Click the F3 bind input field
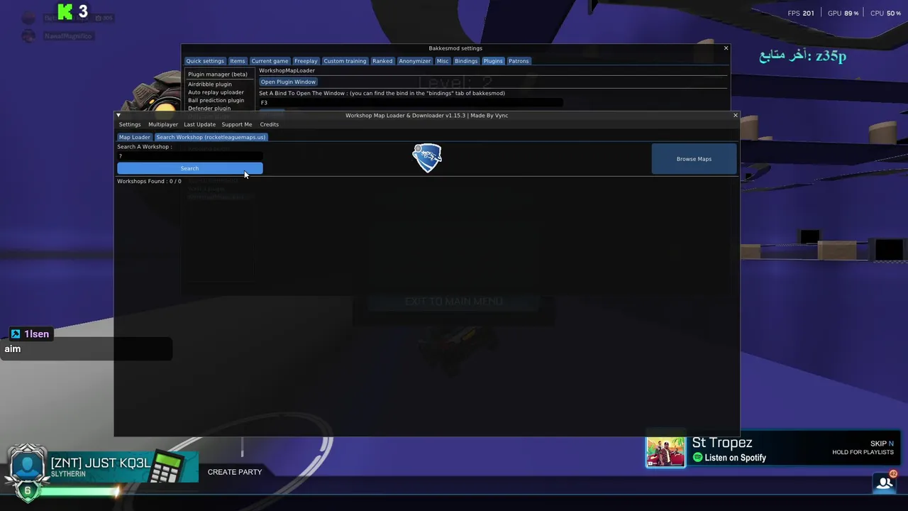 pyautogui.click(x=411, y=103)
